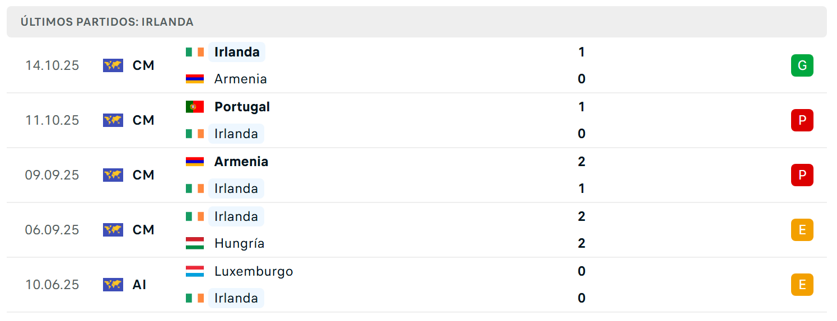Viewport: 837px width, 321px height.
Task: Open the Luxemburgo team link
Action: (x=254, y=271)
